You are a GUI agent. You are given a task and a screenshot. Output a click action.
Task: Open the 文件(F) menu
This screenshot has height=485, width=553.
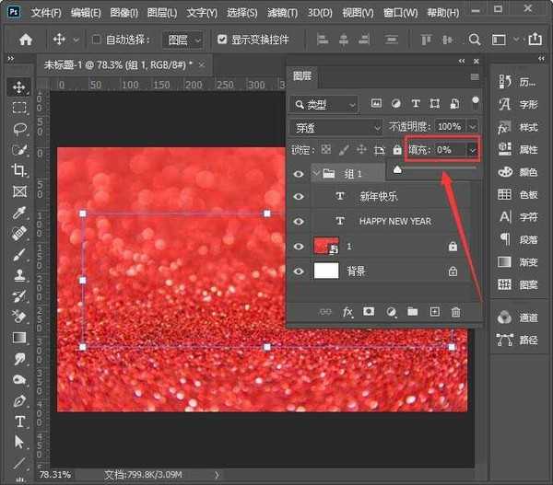tap(44, 13)
